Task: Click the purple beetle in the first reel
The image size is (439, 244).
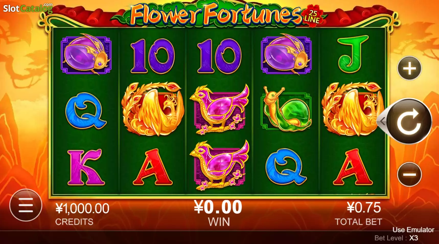Action: pos(86,54)
